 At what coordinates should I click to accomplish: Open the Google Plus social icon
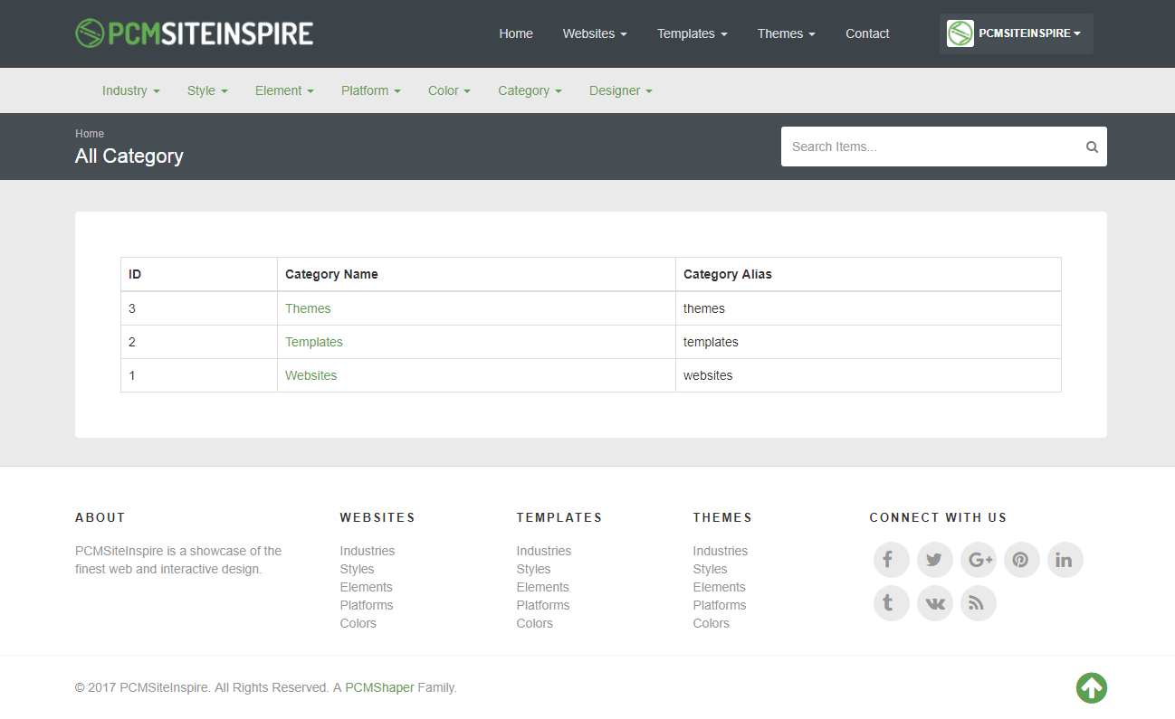978,560
